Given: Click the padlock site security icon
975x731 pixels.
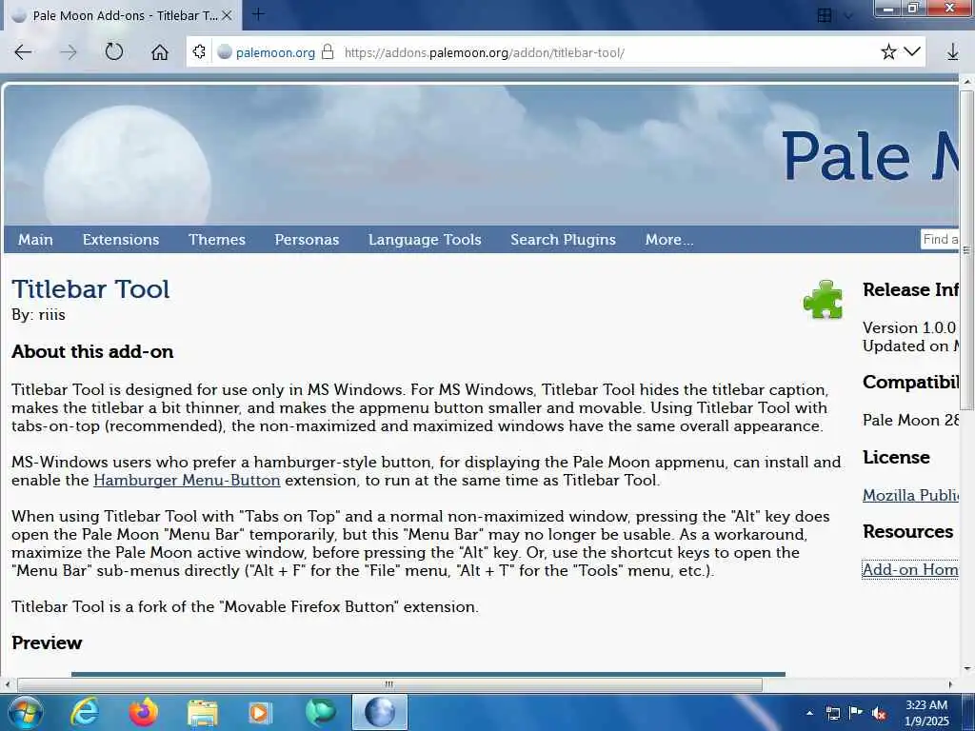Looking at the screenshot, I should (x=328, y=51).
